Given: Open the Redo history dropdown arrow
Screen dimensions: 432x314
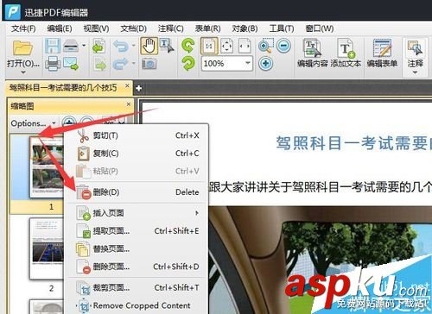Looking at the screenshot, I should [134, 63].
